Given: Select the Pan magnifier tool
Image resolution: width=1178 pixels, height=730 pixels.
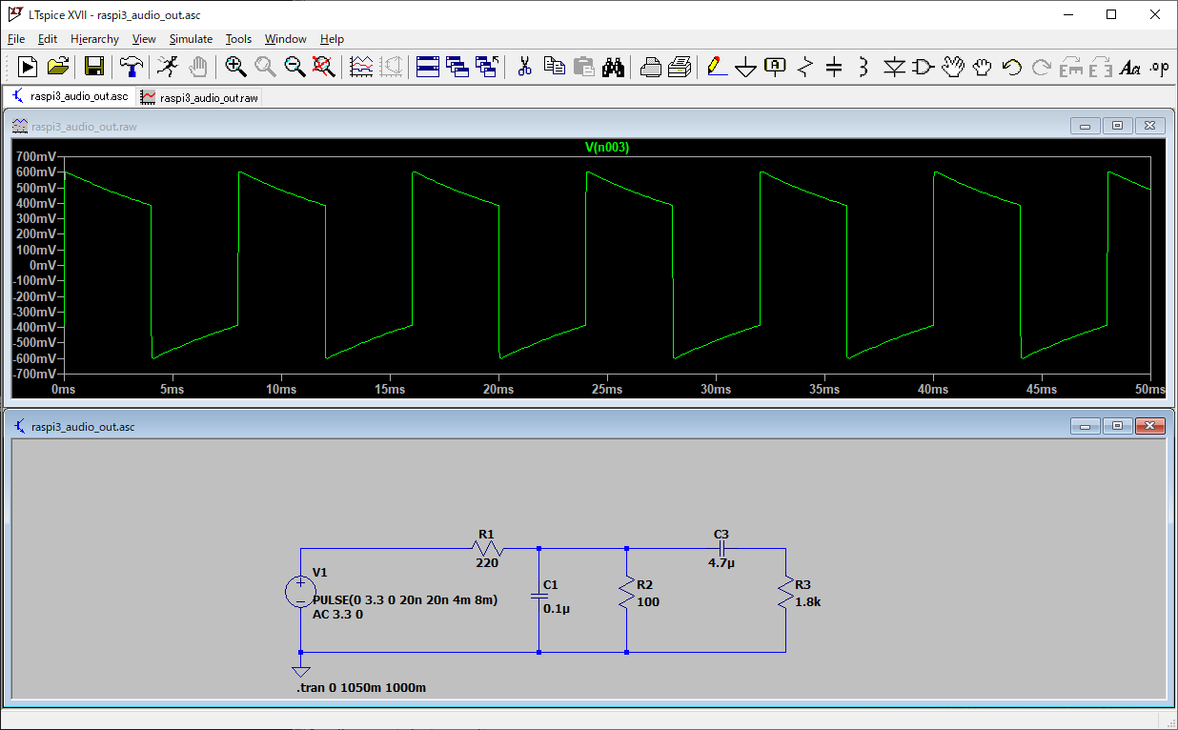Looking at the screenshot, I should [x=265, y=67].
